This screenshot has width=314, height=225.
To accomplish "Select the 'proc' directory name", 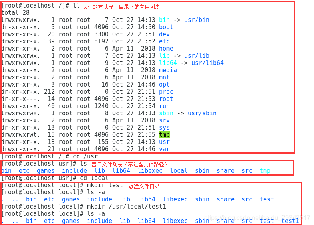I will 166,92.
